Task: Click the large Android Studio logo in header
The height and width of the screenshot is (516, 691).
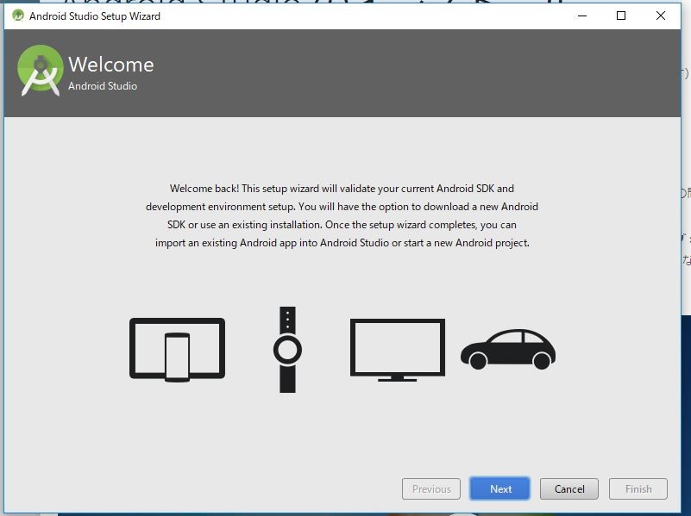Action: point(40,71)
